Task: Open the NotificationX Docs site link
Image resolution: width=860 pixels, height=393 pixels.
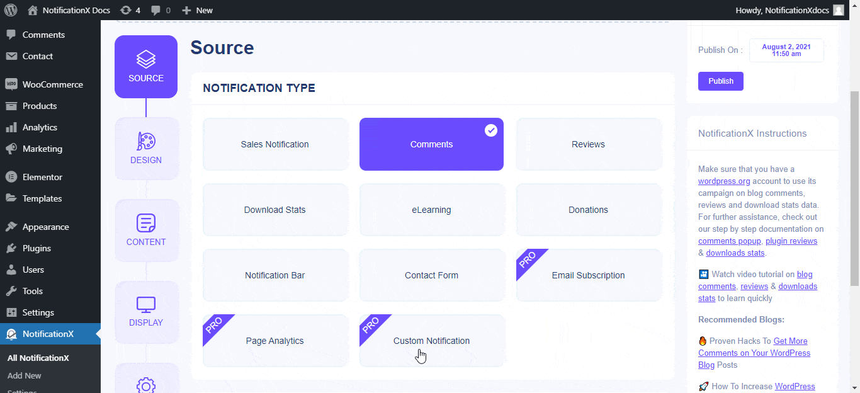Action: [x=69, y=10]
